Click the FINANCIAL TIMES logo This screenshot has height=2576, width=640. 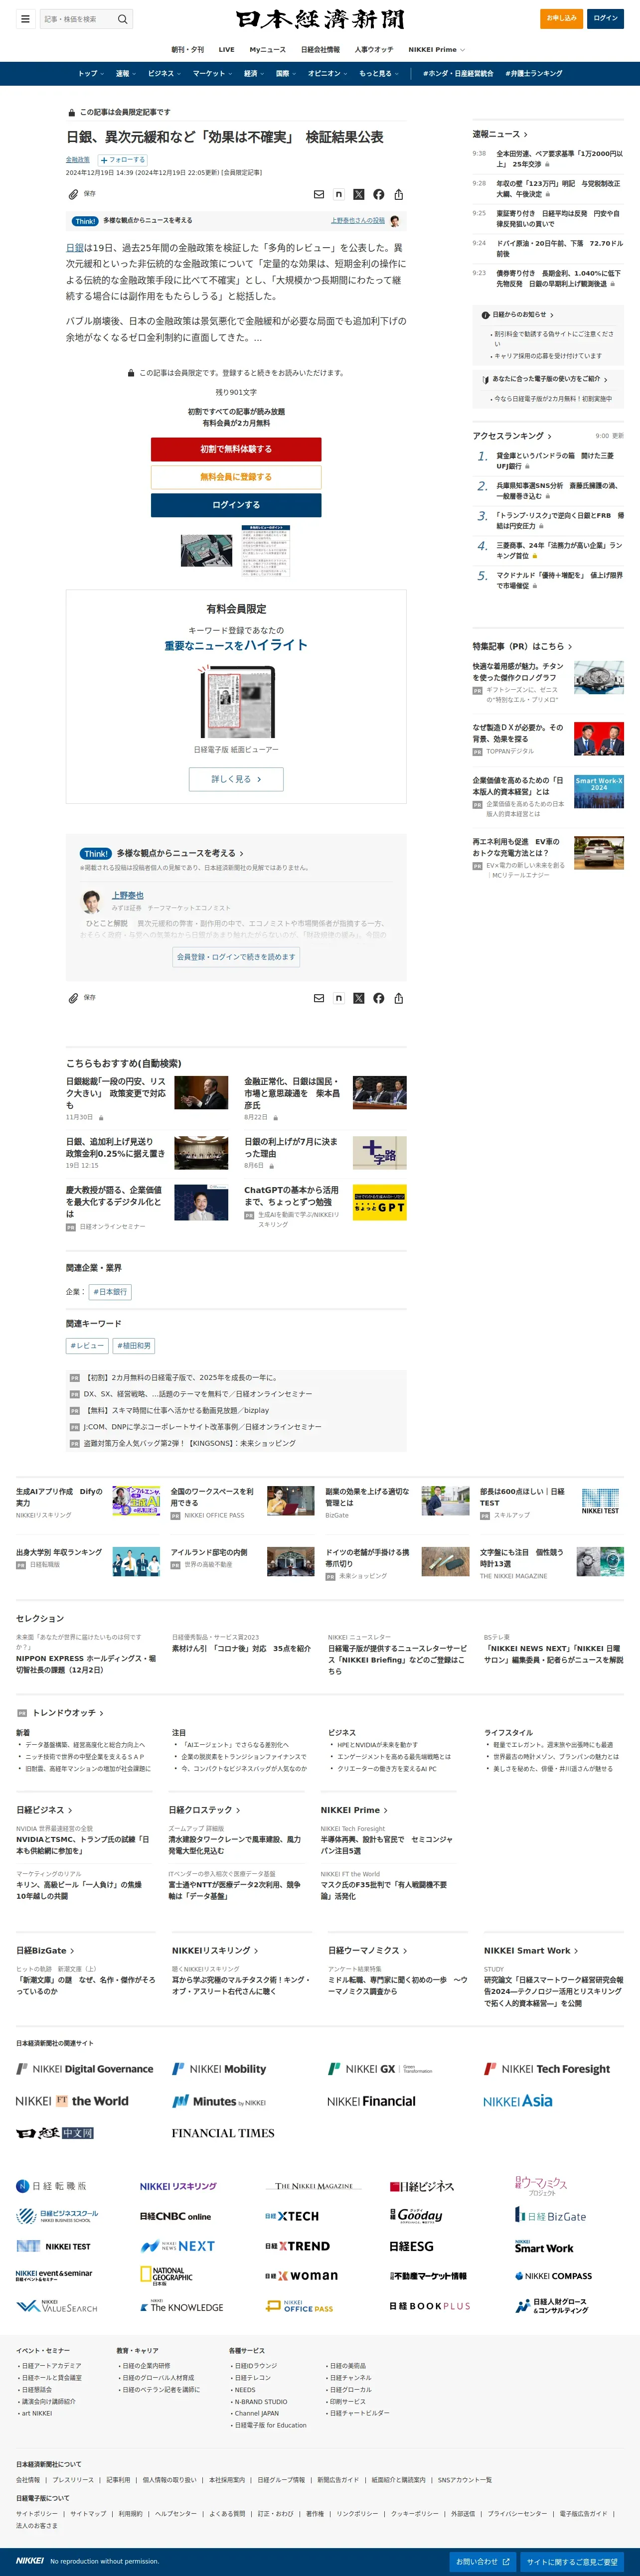[223, 2133]
